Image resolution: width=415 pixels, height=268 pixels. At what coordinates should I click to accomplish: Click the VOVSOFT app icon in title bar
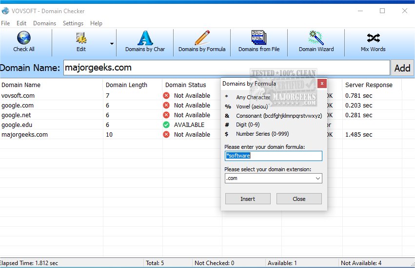5,11
